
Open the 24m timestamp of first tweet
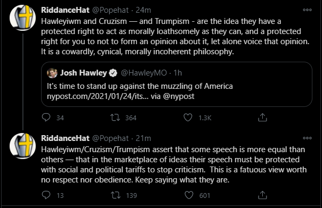[143, 10]
